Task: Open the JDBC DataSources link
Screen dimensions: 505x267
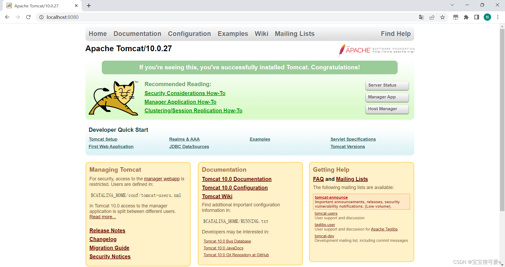Action: (x=189, y=146)
